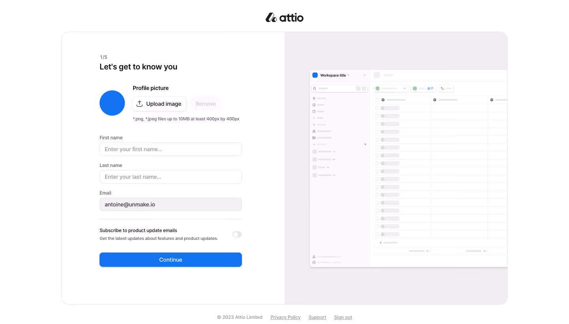Viewport: 569px width, 324px height.
Task: Click the "First name" field label
Action: coord(111,138)
